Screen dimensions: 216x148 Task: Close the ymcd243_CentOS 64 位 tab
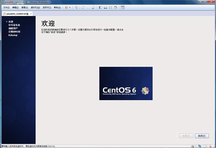[x=31, y=14]
